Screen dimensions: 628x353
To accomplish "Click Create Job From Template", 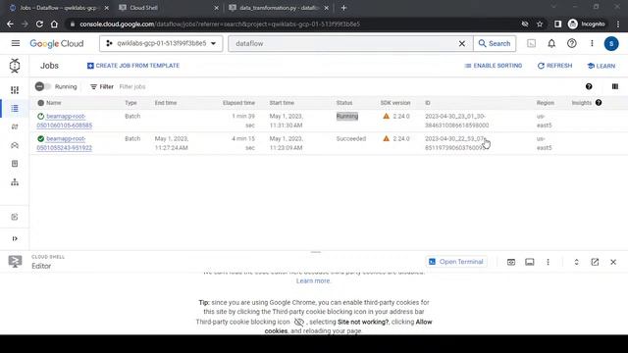I will click(x=133, y=66).
